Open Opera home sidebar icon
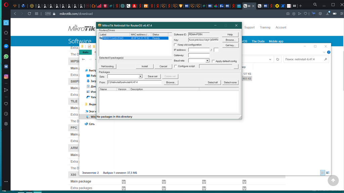Screen dimensions: 344x193 [x=6, y=23]
